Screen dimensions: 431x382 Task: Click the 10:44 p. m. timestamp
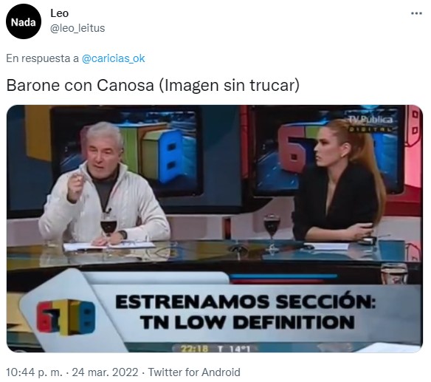[x=34, y=372]
